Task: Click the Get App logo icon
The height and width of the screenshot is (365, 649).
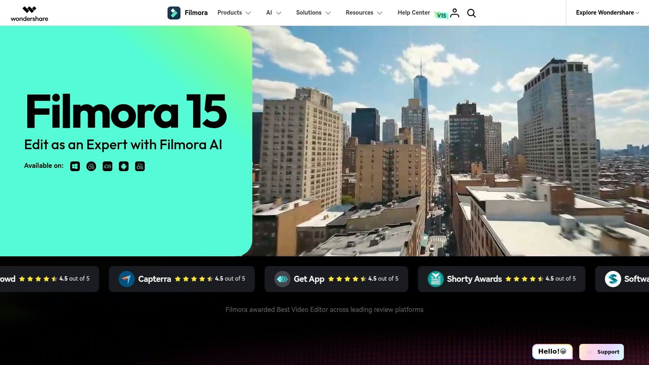Action: pos(282,279)
